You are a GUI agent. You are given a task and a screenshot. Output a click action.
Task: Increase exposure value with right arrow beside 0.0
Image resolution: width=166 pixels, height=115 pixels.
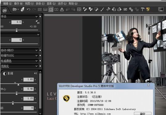click(23, 22)
